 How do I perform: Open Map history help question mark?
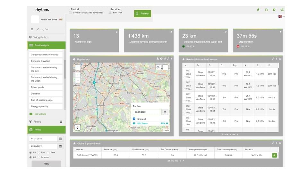(x=171, y=59)
